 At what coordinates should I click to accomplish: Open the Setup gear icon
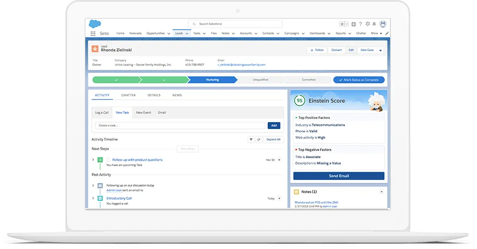(x=368, y=24)
